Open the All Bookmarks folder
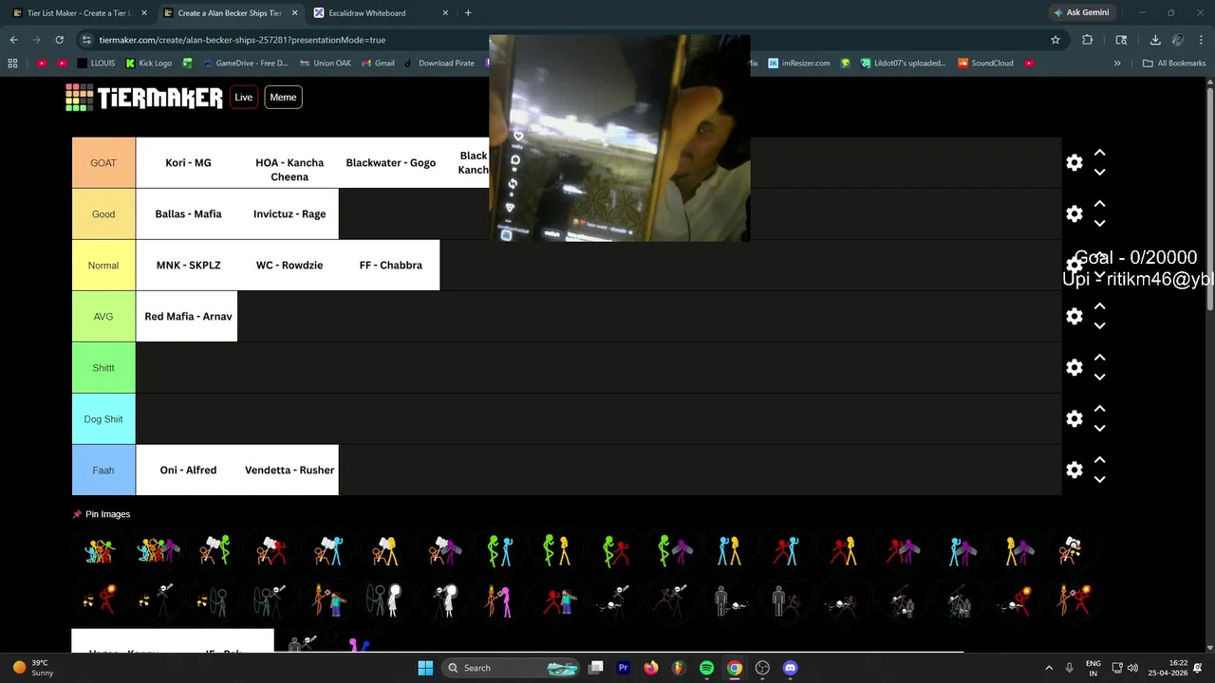 click(1174, 64)
